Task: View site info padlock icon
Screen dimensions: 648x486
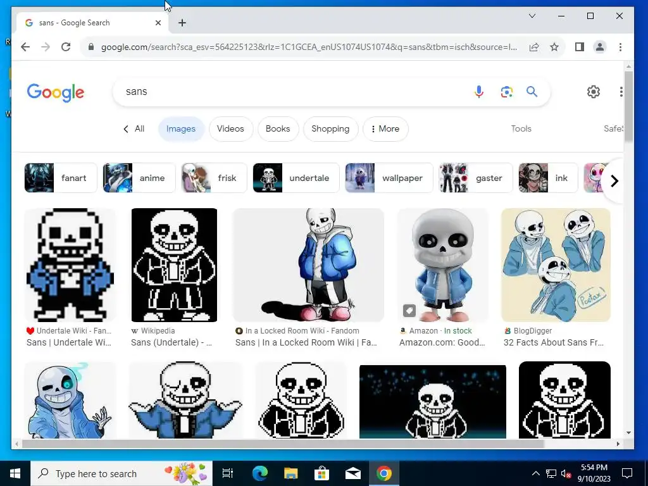Action: 91,47
